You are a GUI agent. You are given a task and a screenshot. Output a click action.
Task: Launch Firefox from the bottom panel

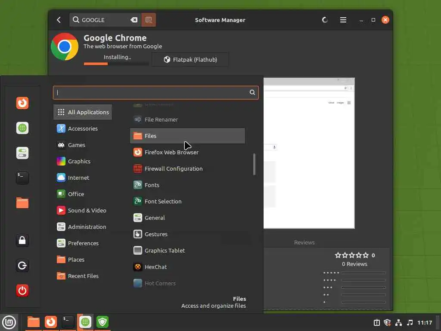51,322
